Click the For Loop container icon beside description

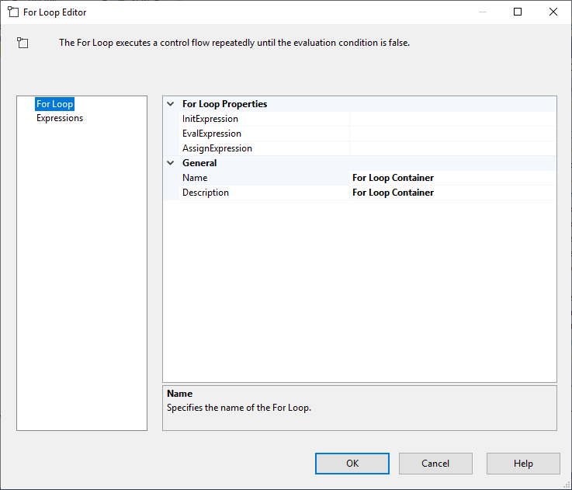[23, 43]
